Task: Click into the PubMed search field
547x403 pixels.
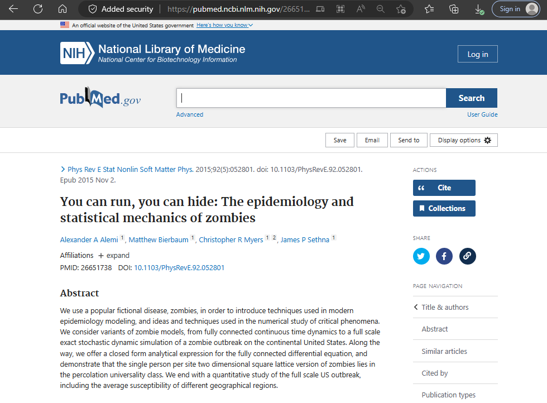Action: pos(311,98)
